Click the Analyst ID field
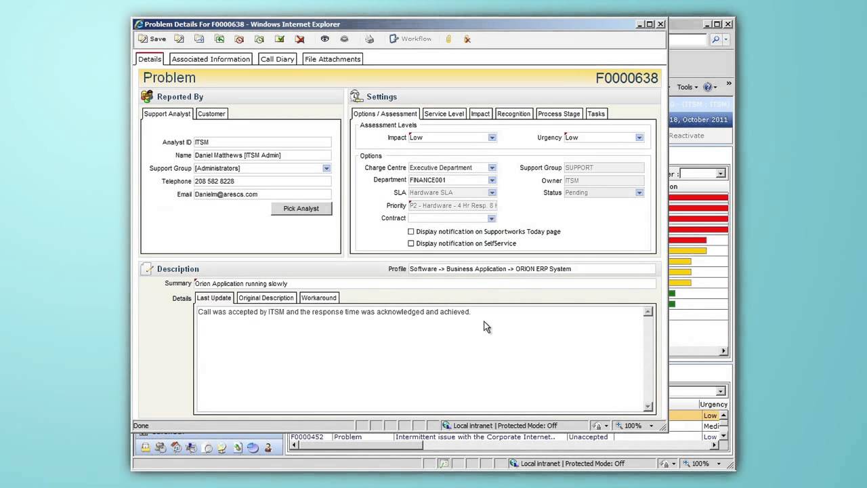The image size is (867, 488). [263, 142]
